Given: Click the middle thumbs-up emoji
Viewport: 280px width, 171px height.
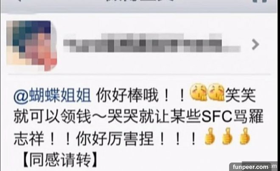Looking at the screenshot, I should point(227,136).
